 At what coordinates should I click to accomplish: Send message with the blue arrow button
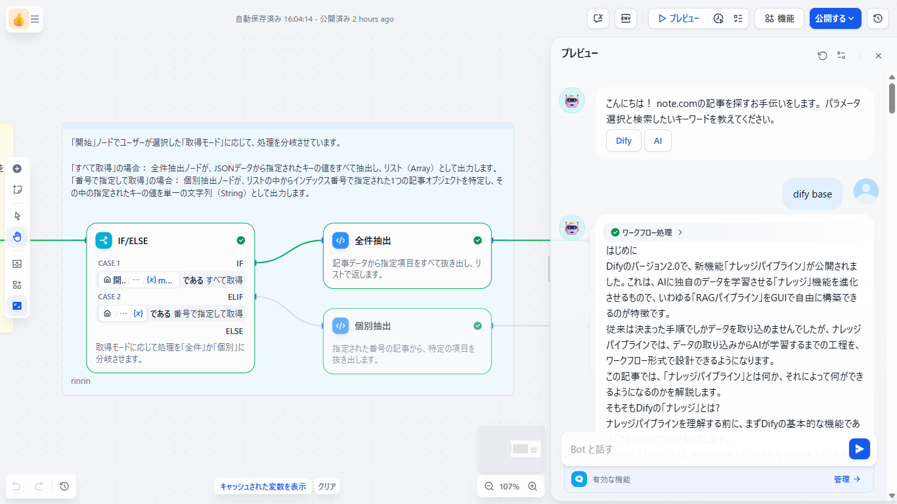pyautogui.click(x=860, y=449)
